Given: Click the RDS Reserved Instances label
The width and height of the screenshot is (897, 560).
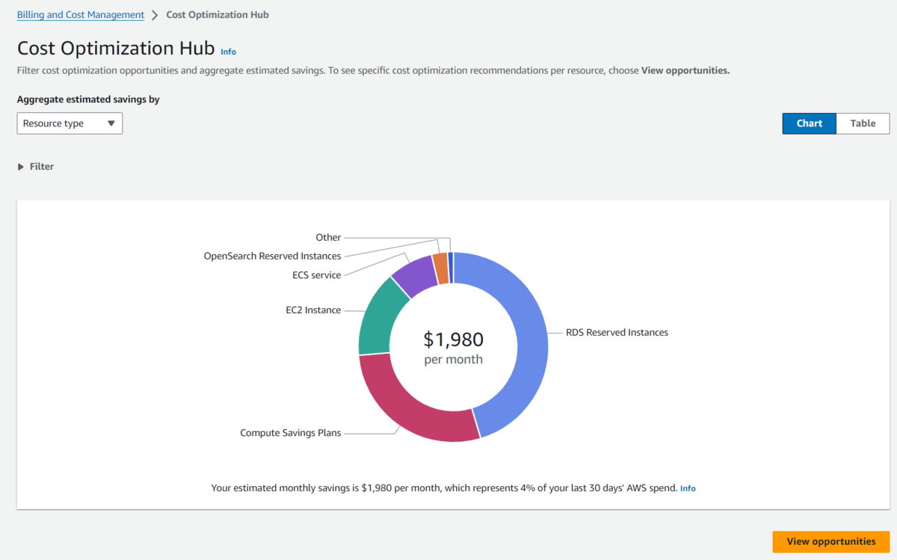Looking at the screenshot, I should (617, 333).
